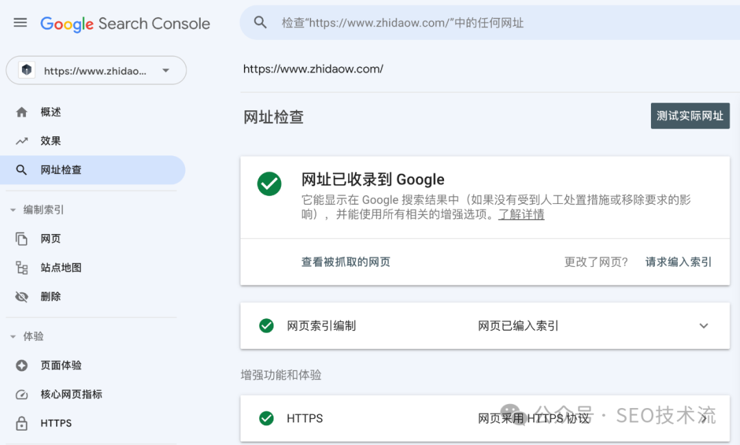Screen dimensions: 740x445
Task: Click the crossed-eye icon beside 删除
Action: [22, 296]
